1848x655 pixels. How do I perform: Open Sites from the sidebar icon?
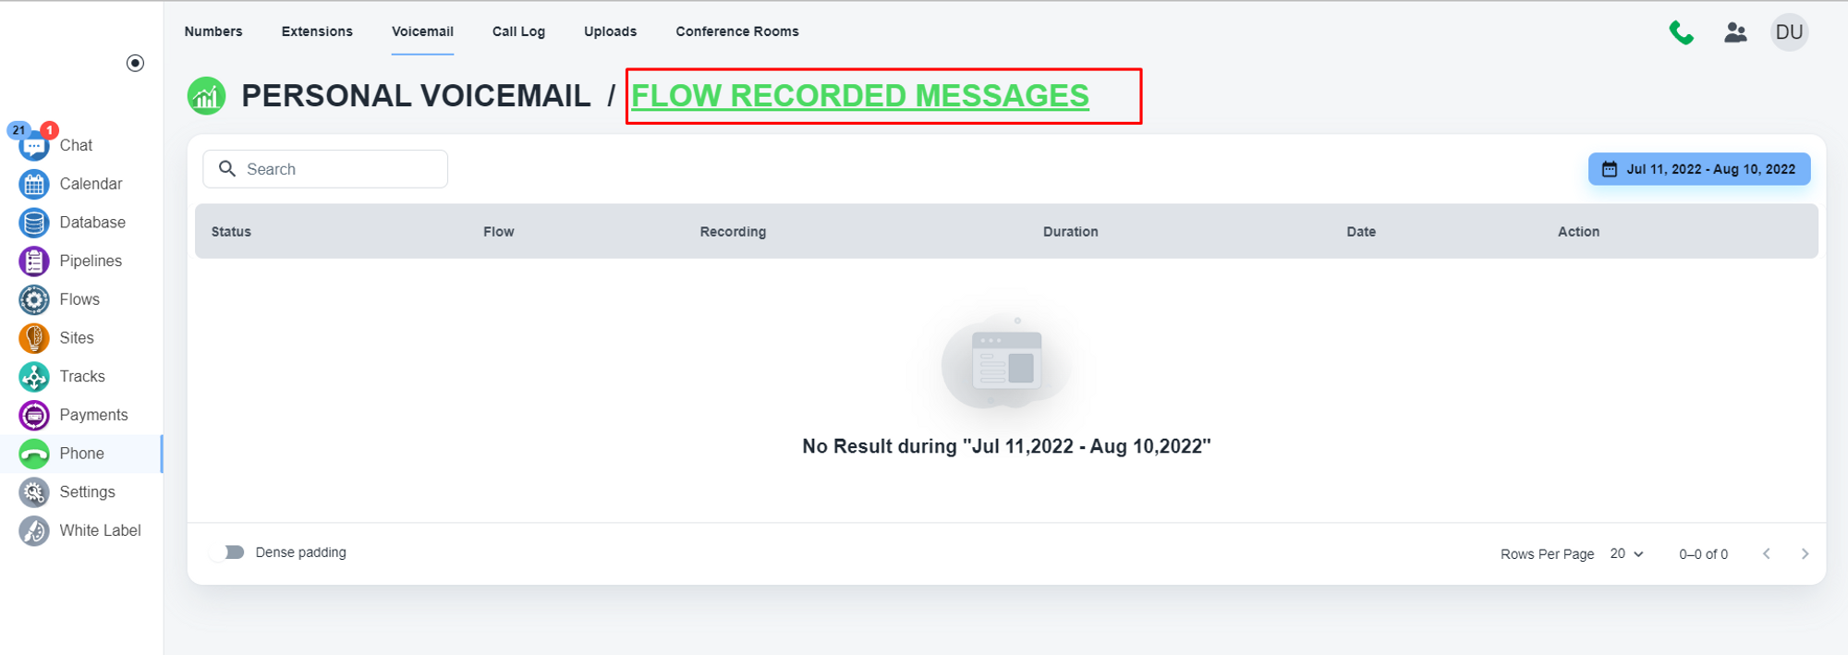tap(34, 338)
